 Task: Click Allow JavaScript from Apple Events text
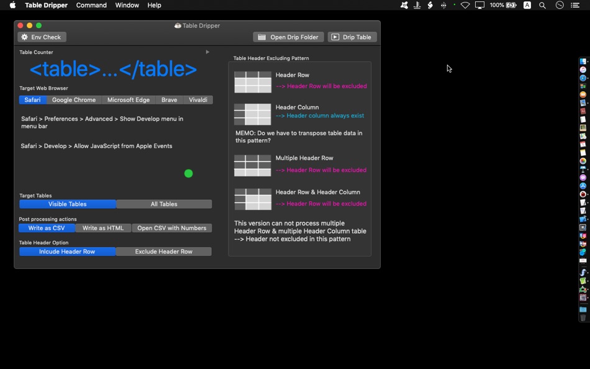[96, 146]
